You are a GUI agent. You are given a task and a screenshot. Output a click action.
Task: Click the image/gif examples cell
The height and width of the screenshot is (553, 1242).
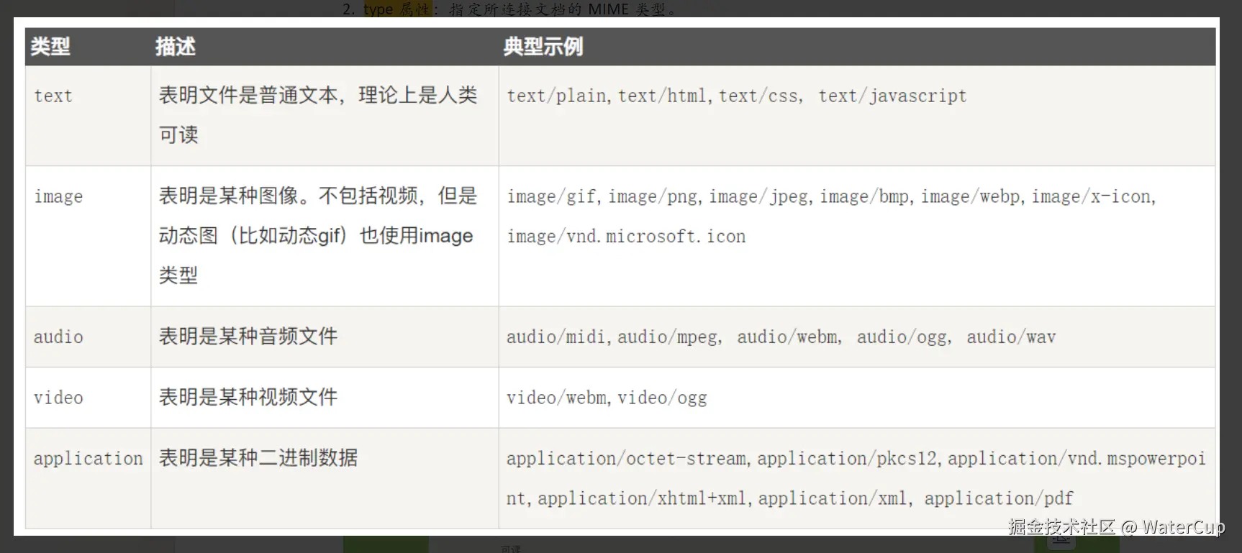830,216
